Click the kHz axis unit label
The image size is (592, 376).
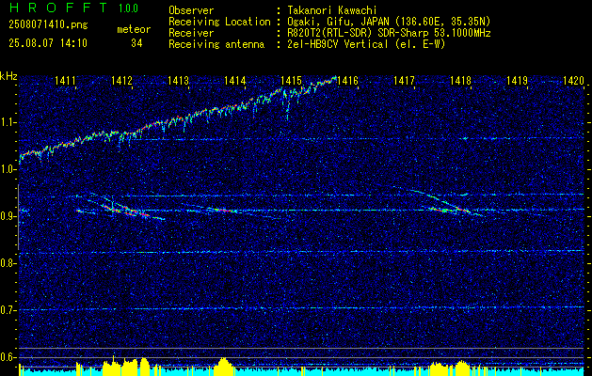point(8,76)
